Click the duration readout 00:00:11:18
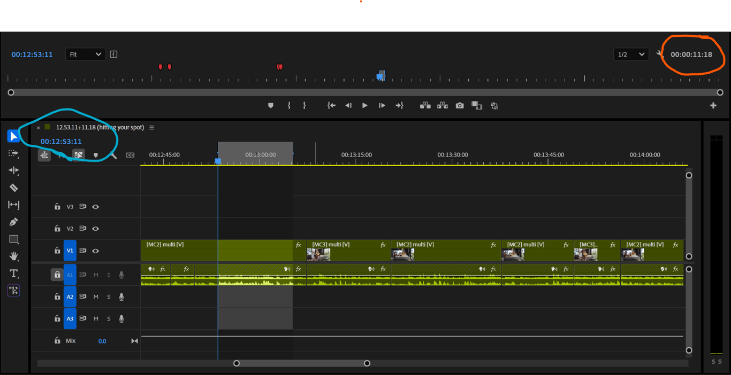Image resolution: width=731 pixels, height=375 pixels. tap(691, 54)
